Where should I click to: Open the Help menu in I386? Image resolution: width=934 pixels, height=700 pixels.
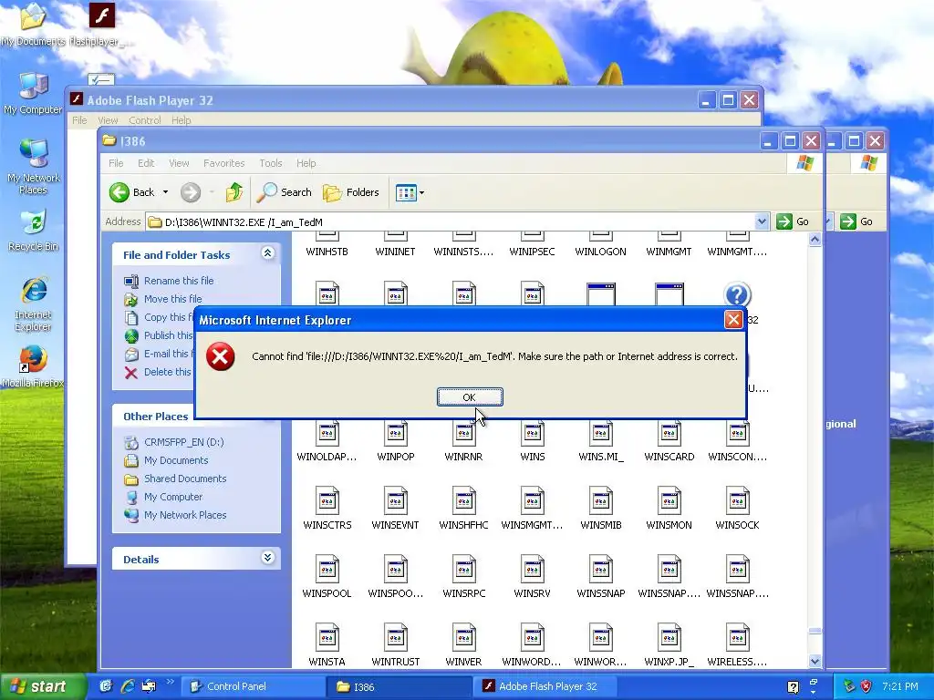click(306, 163)
